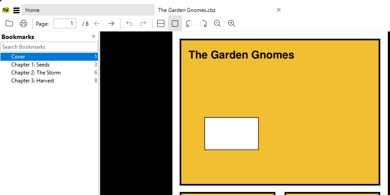Click the "Page:" label
Image resolution: width=390 pixels, height=195 pixels.
[42, 24]
